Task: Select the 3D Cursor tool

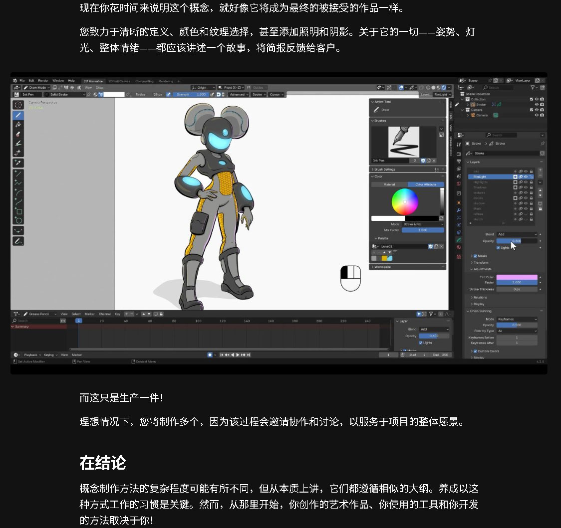Action: 18,105
